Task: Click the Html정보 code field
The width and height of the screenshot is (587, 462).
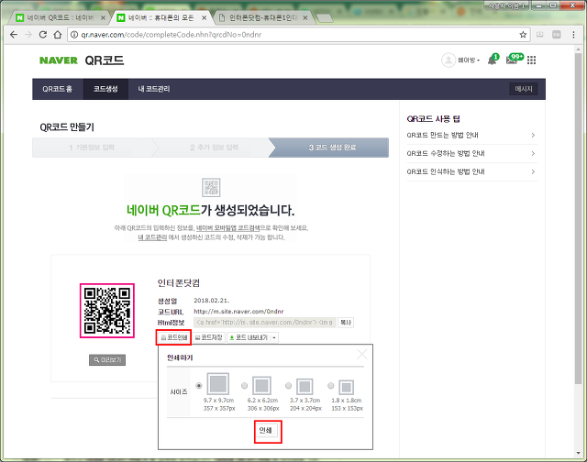Action: (x=265, y=323)
